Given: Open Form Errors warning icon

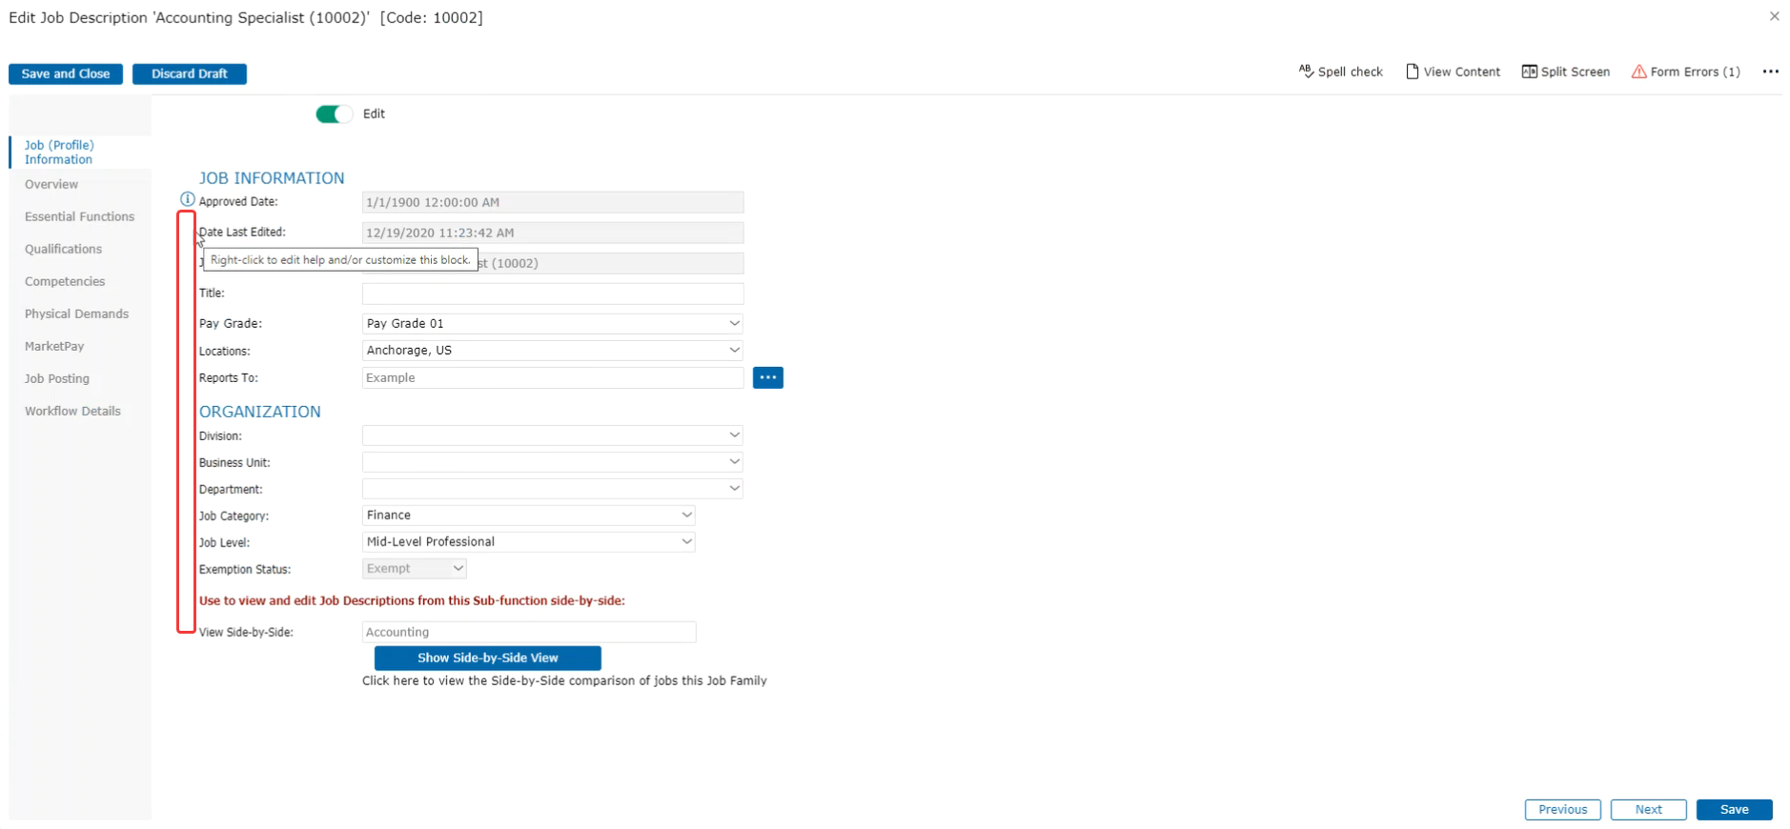Looking at the screenshot, I should [1638, 71].
